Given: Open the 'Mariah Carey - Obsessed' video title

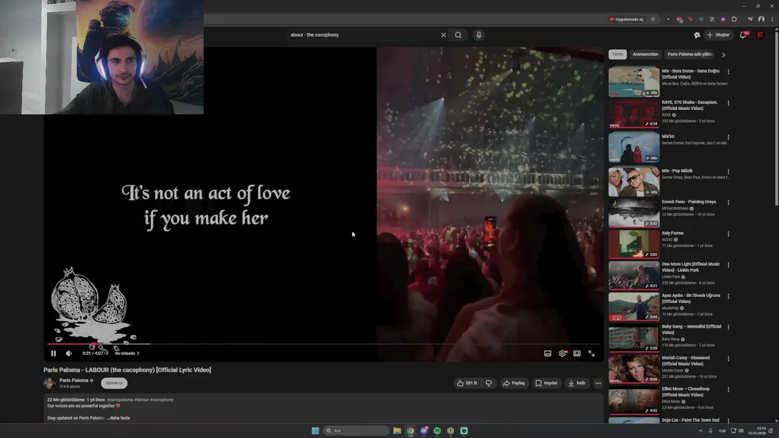Looking at the screenshot, I should click(686, 361).
